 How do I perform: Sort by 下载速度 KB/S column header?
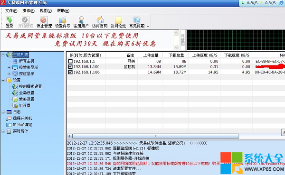click(x=236, y=55)
